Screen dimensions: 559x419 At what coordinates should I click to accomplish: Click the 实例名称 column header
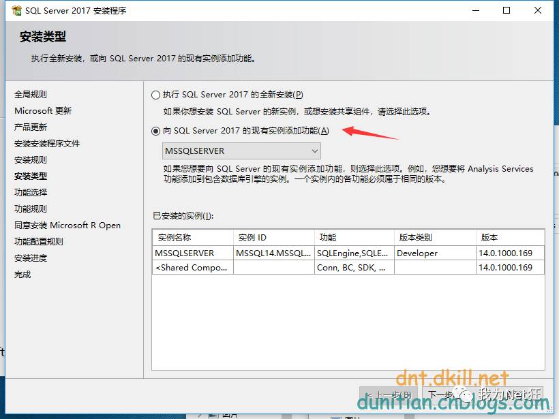[x=193, y=238]
